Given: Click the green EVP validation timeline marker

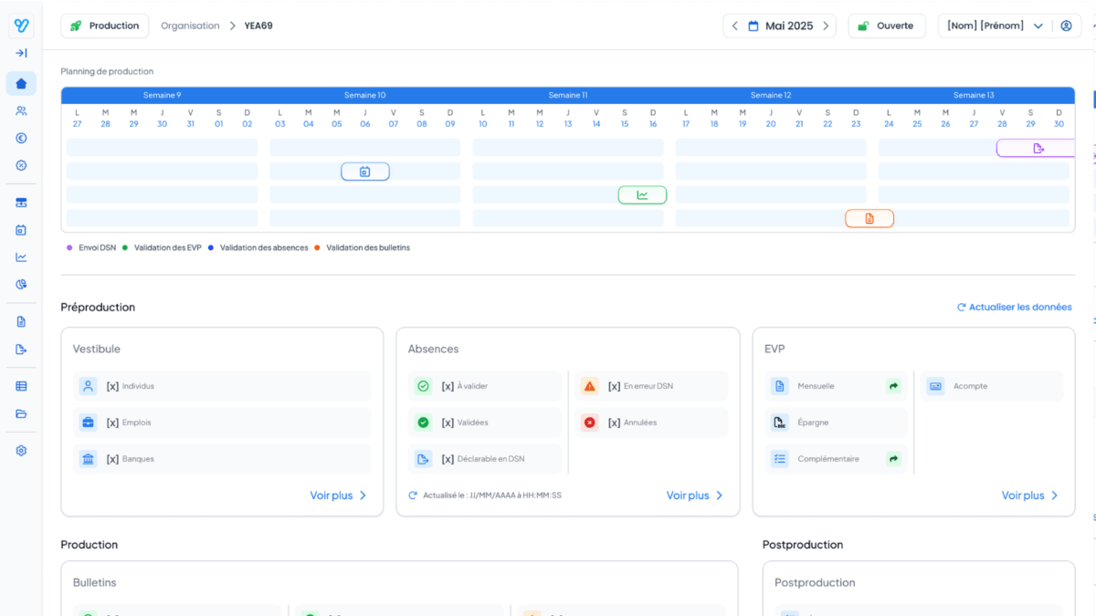Looking at the screenshot, I should click(642, 194).
